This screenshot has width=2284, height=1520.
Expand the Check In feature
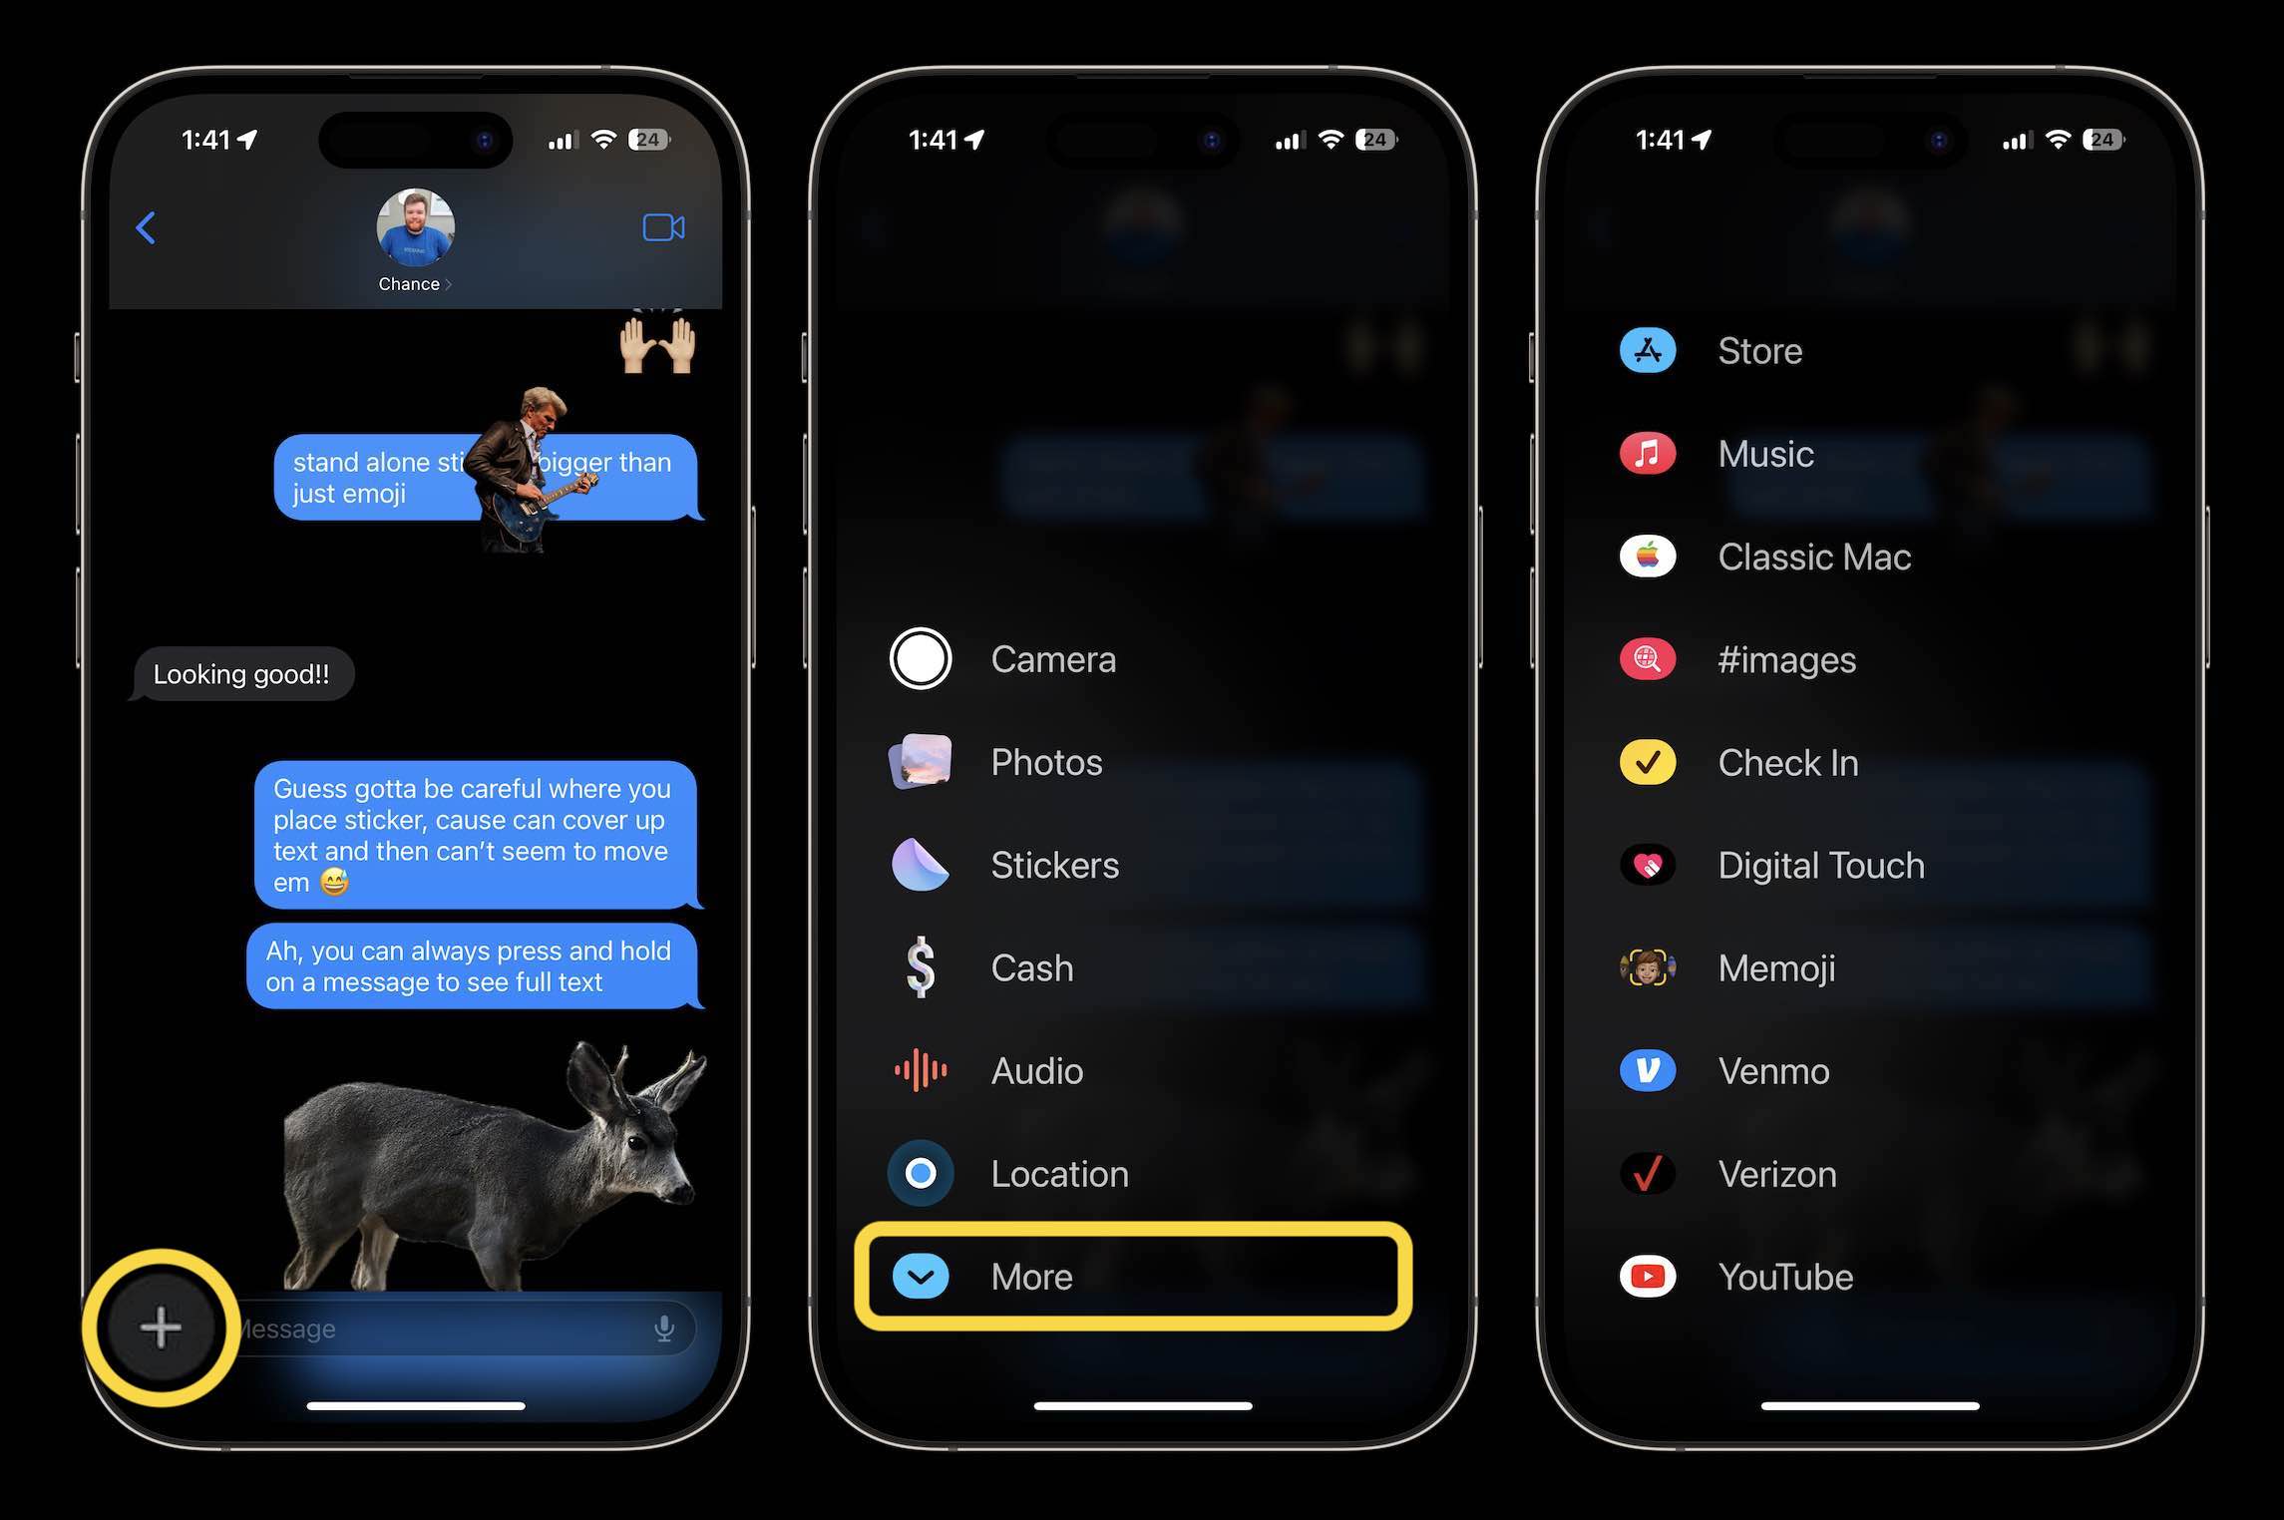(1789, 762)
